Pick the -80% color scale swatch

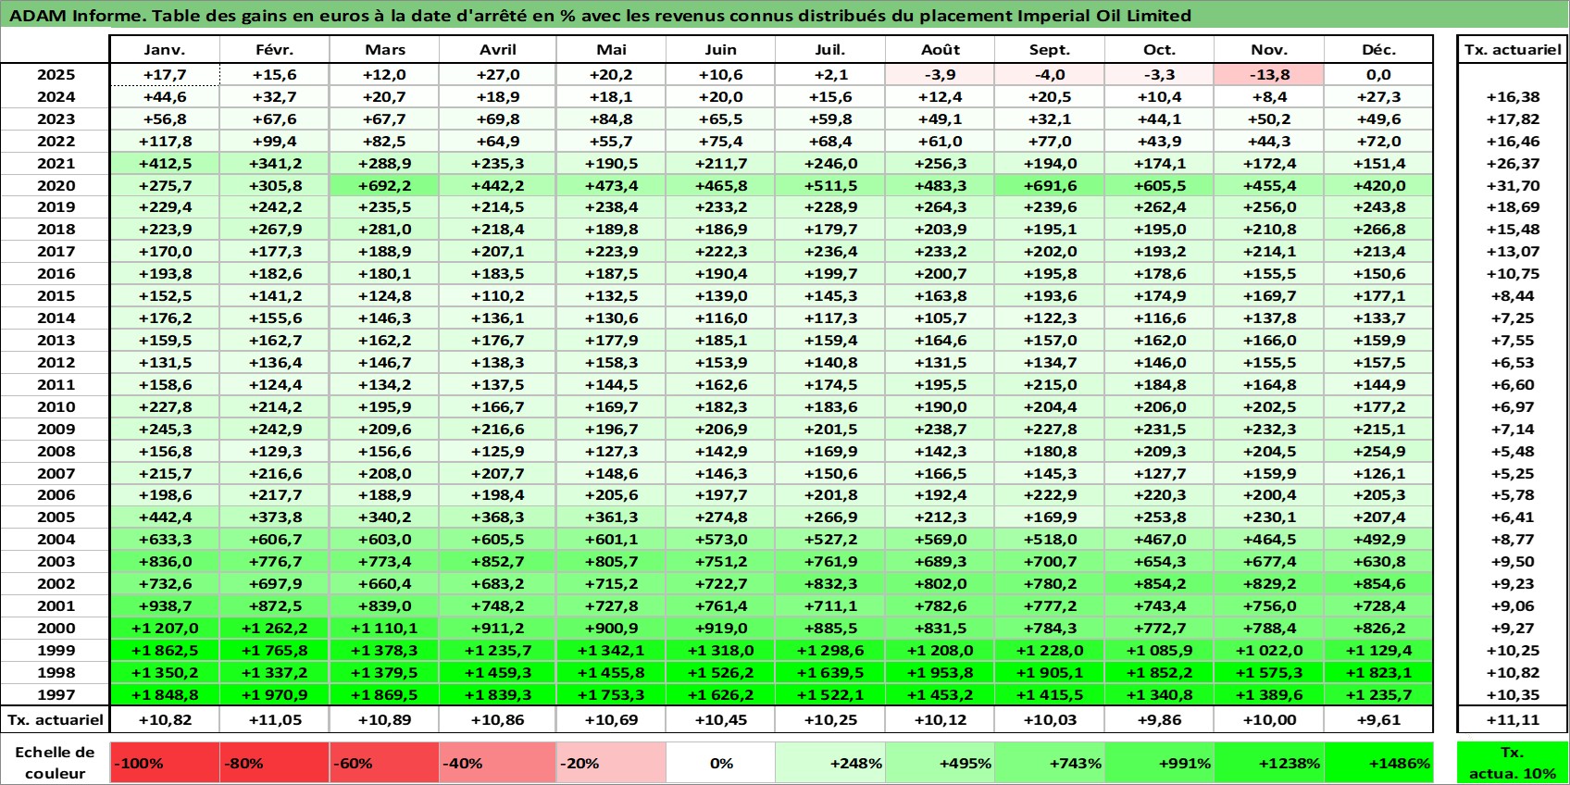(275, 763)
